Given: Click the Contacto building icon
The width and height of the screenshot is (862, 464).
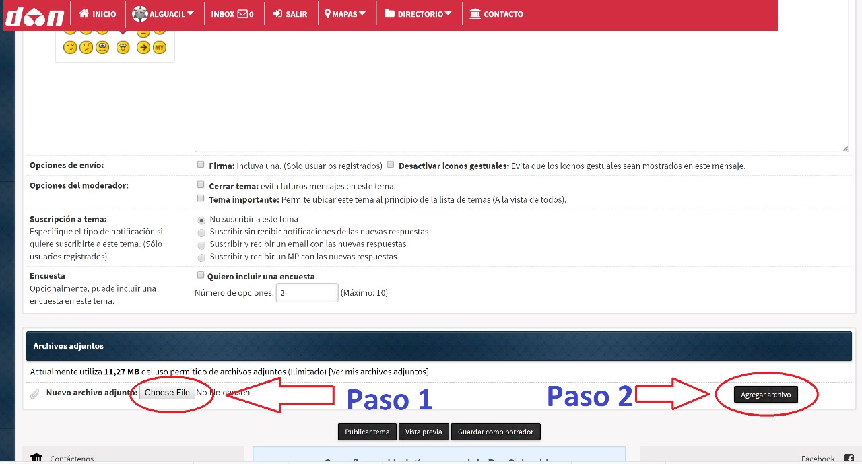Looking at the screenshot, I should pyautogui.click(x=475, y=13).
